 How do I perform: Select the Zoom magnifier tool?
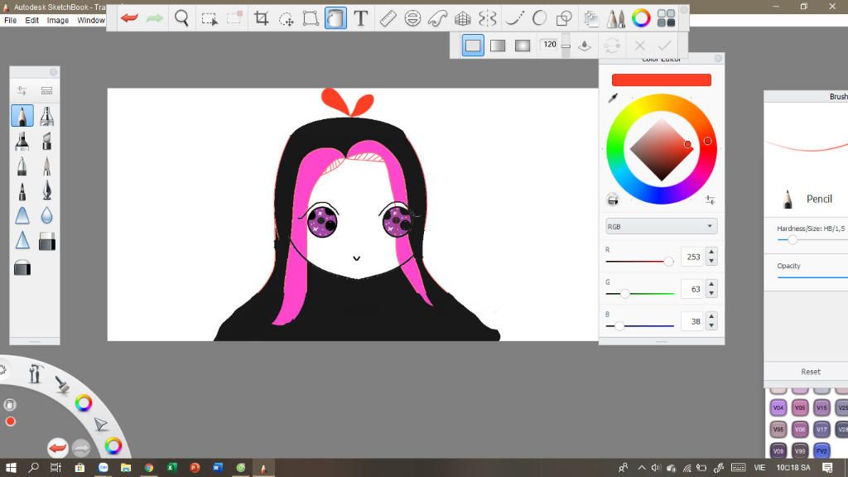(x=181, y=18)
